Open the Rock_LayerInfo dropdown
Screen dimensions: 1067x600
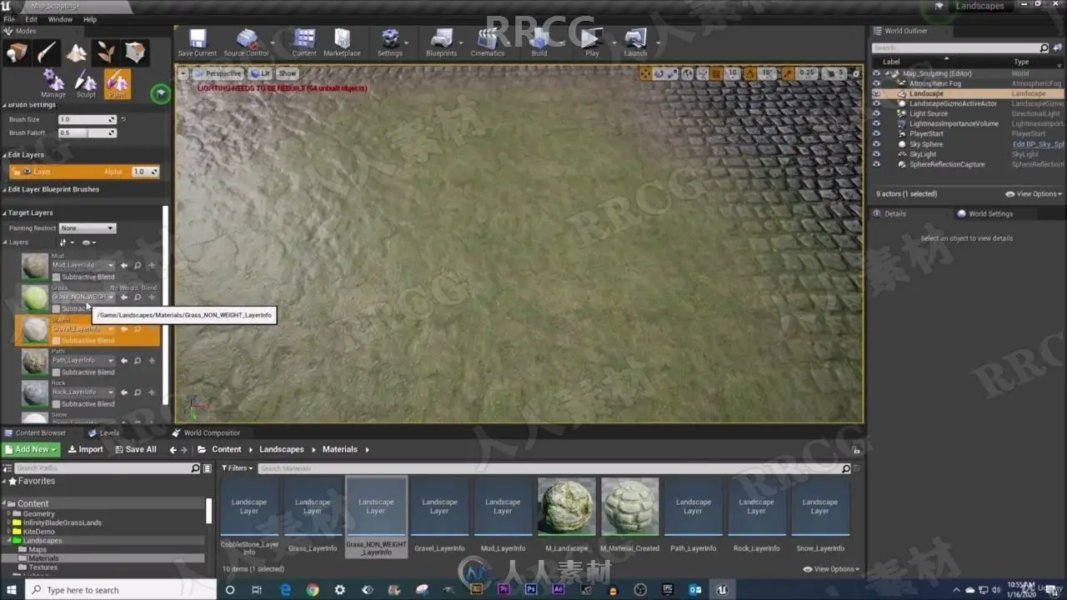coord(83,392)
